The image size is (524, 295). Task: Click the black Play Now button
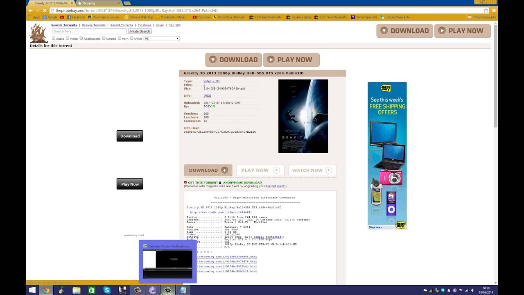(x=130, y=184)
